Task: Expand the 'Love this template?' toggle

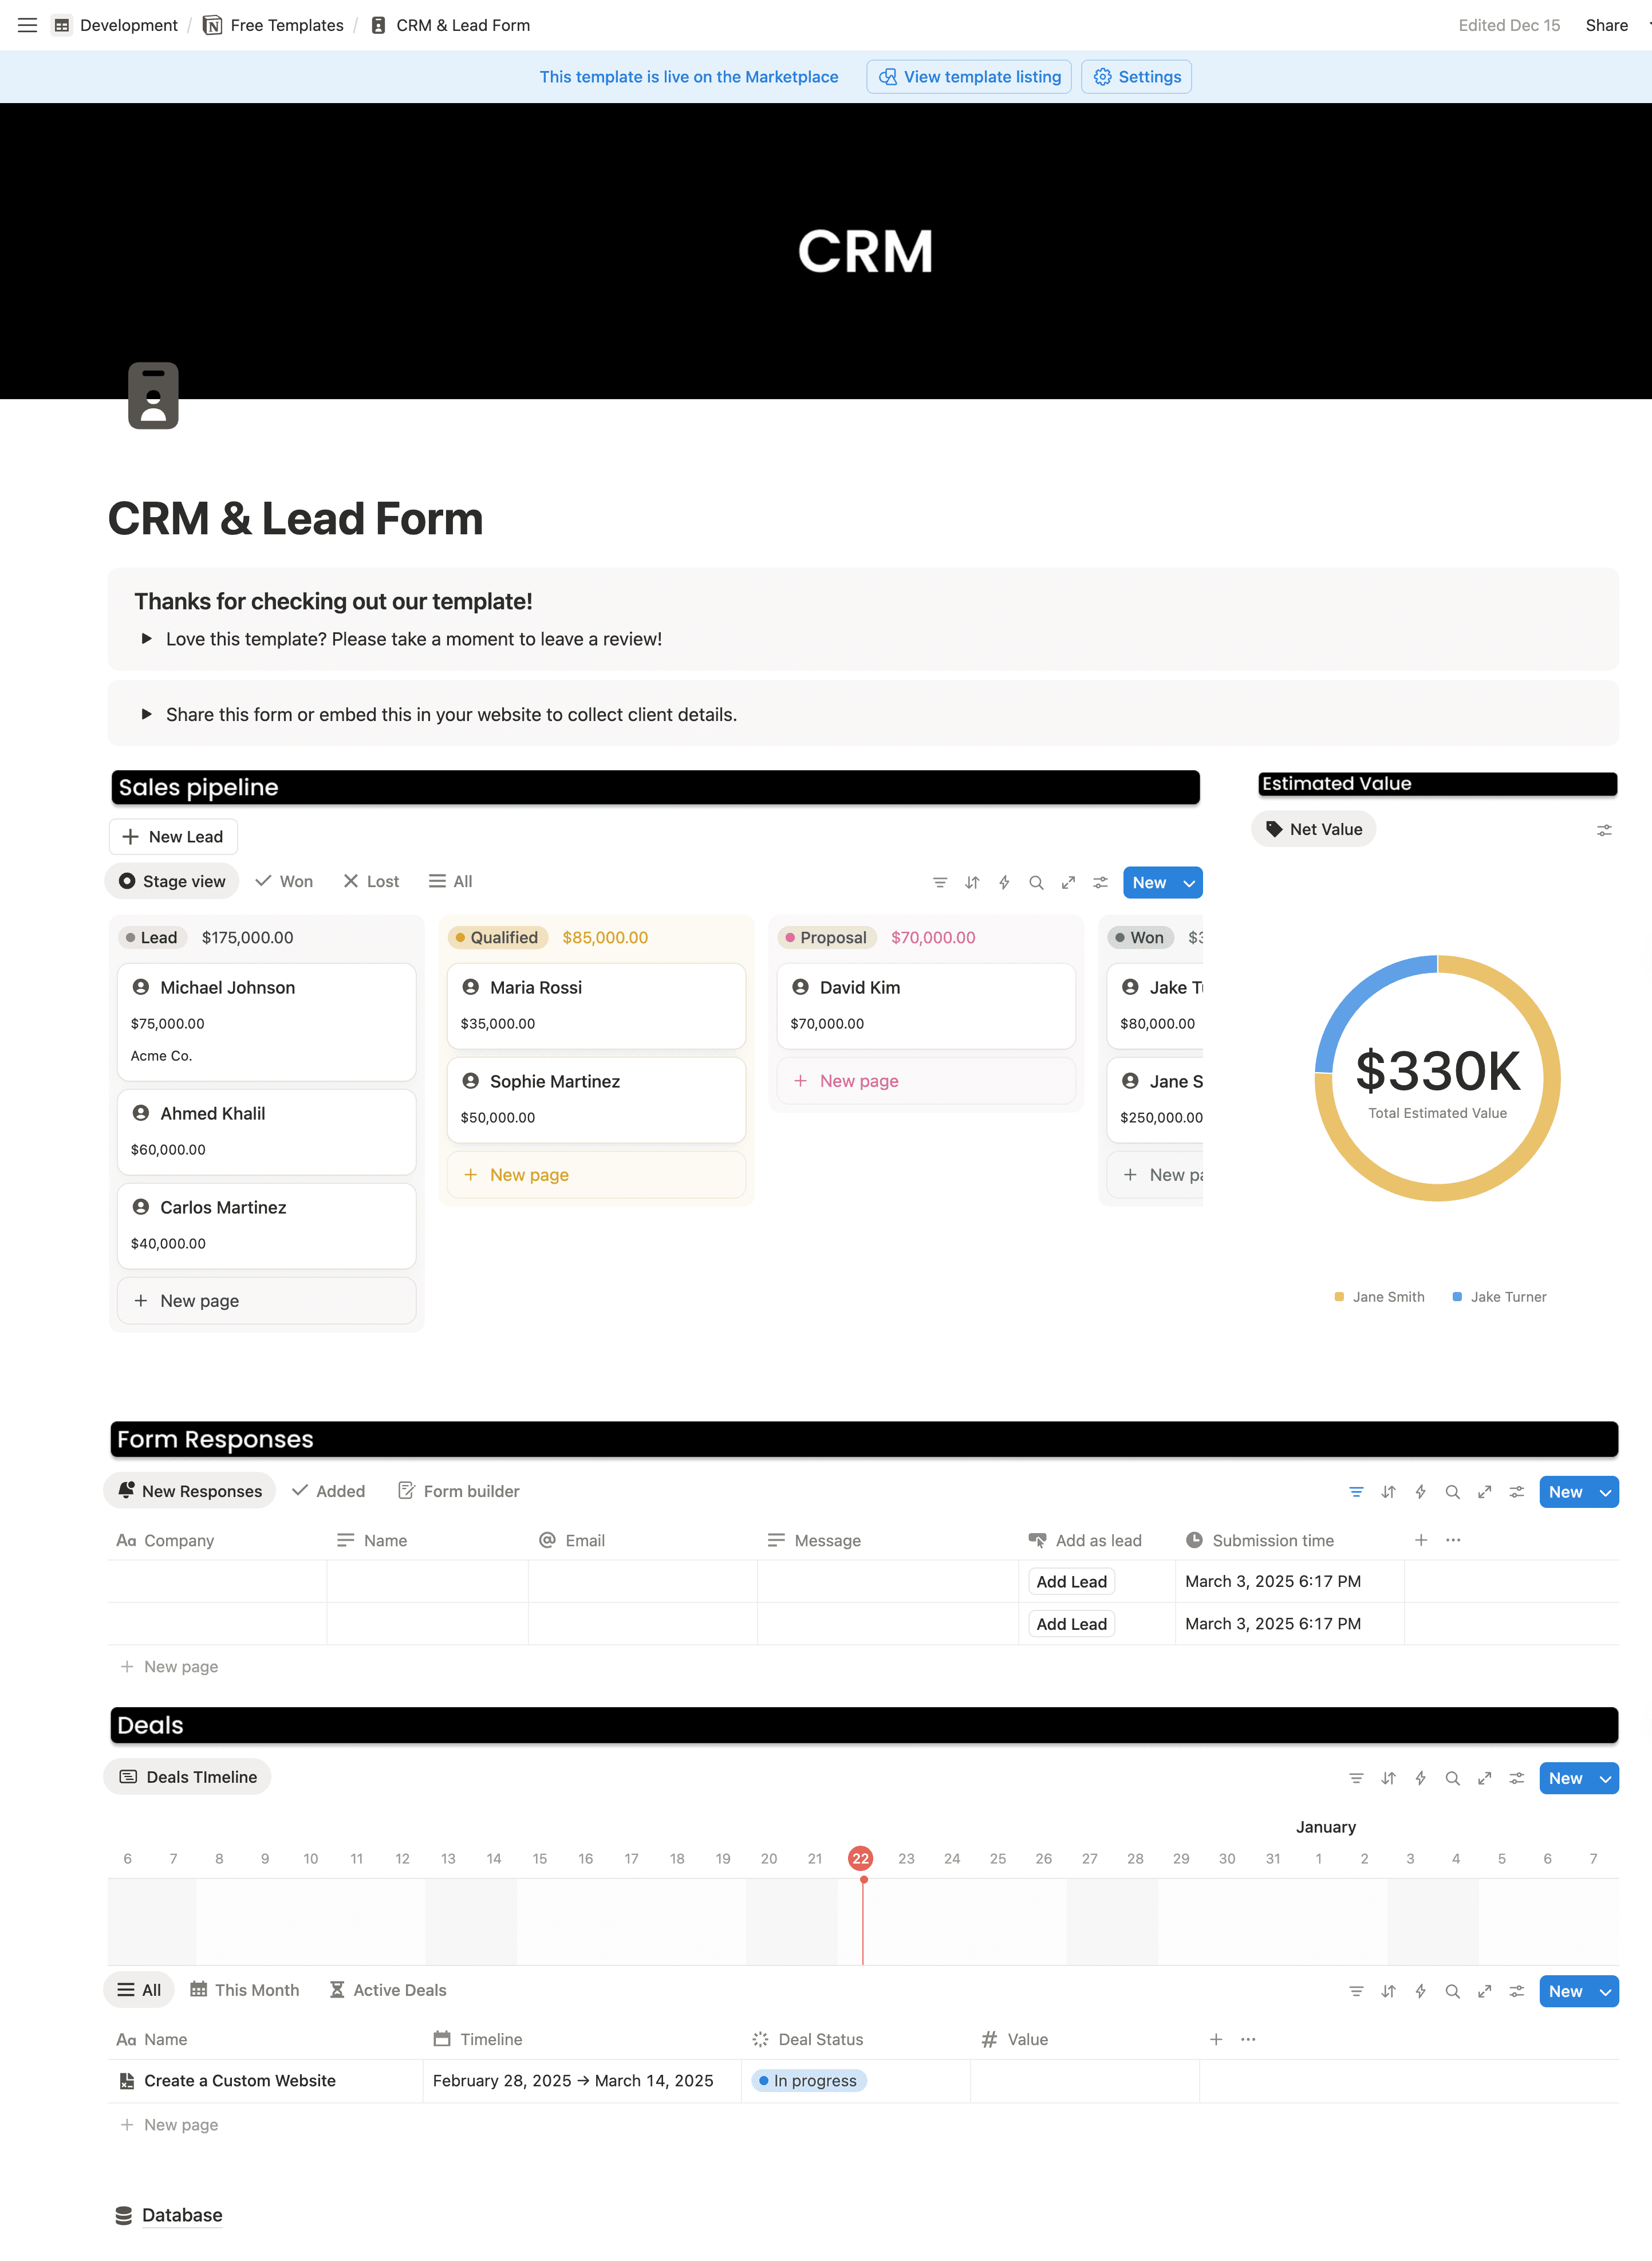Action: pos(147,638)
